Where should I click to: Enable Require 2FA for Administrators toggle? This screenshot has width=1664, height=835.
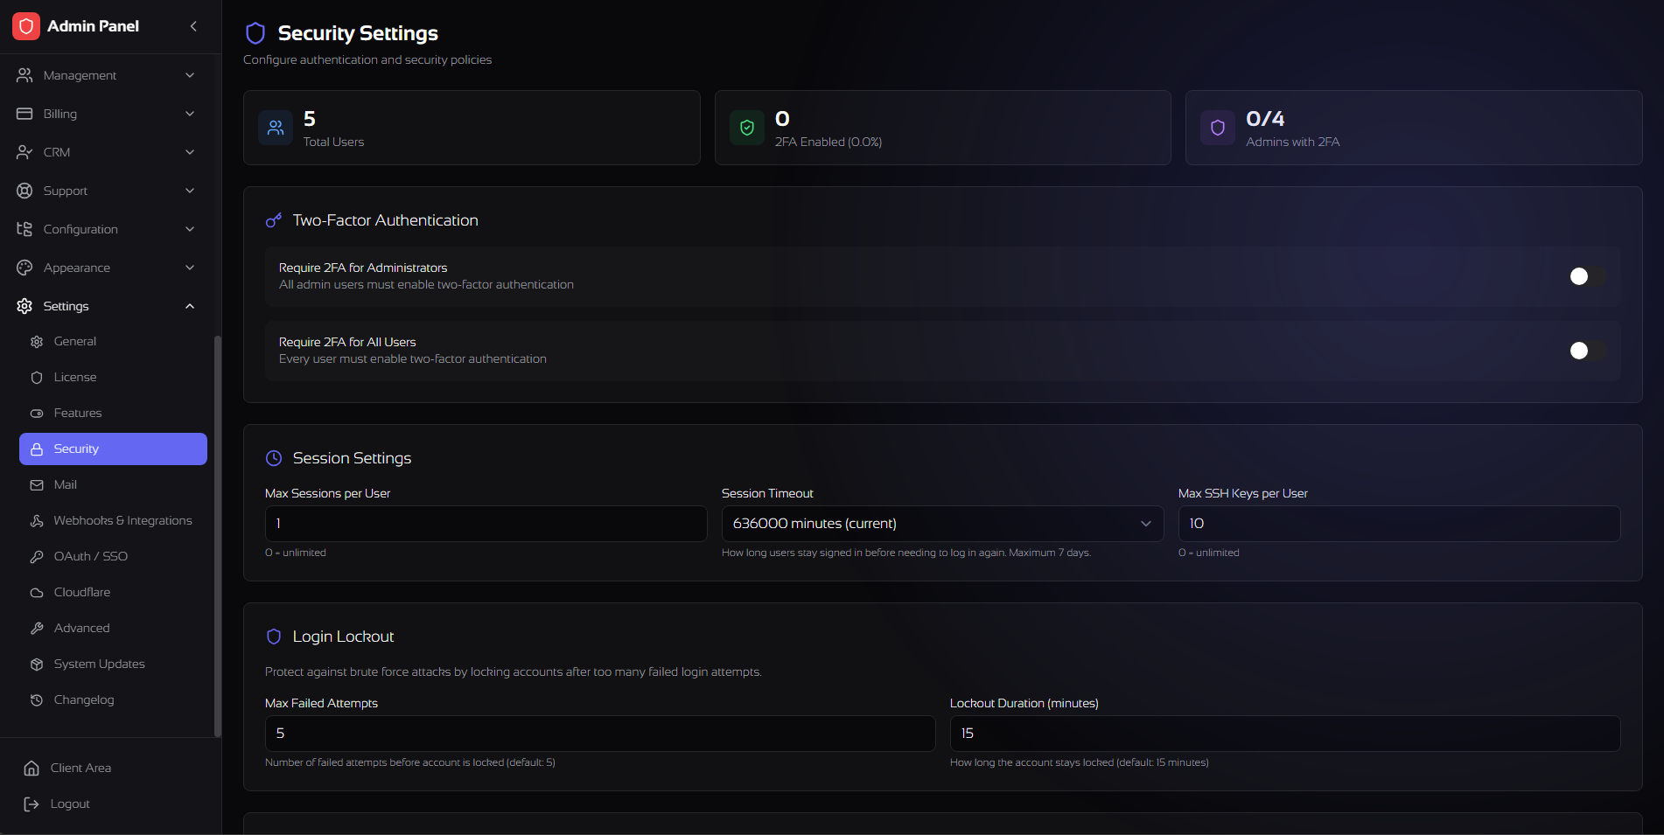click(1587, 276)
